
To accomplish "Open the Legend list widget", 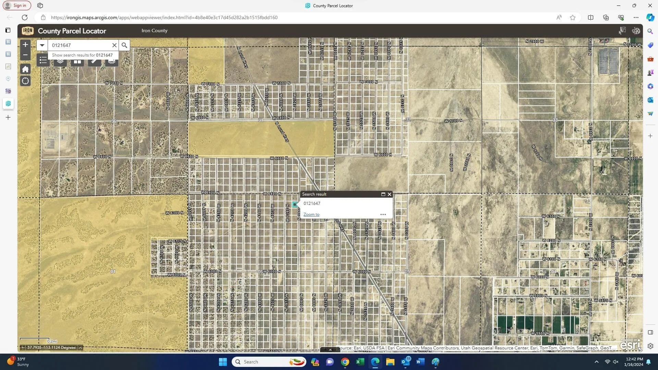I will coord(43,61).
